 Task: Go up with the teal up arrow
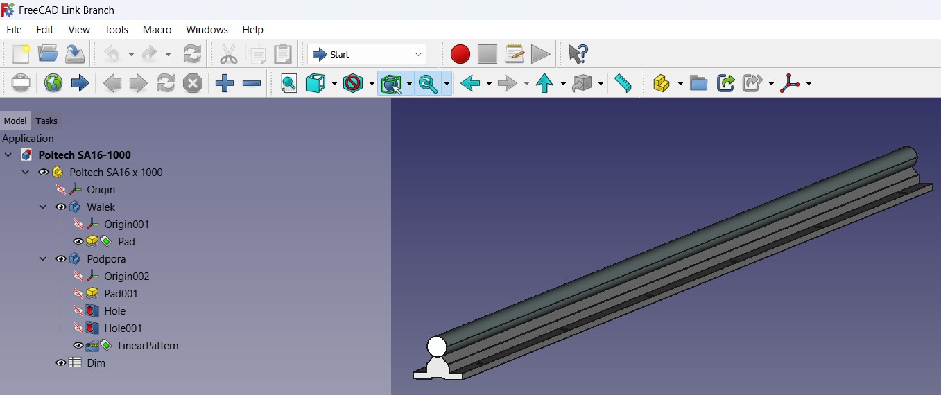point(544,84)
